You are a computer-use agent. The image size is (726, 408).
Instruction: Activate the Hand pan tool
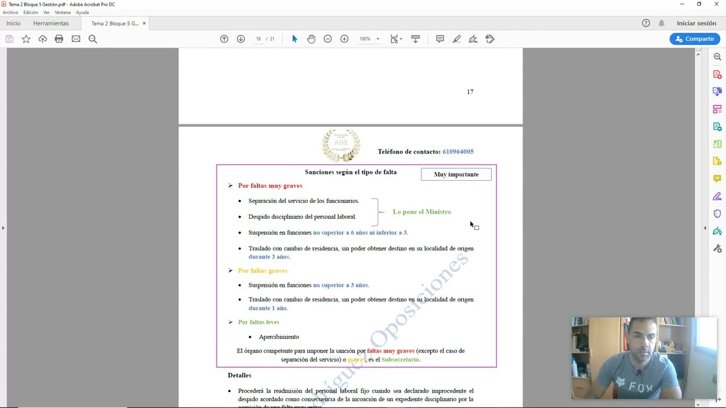coord(311,39)
